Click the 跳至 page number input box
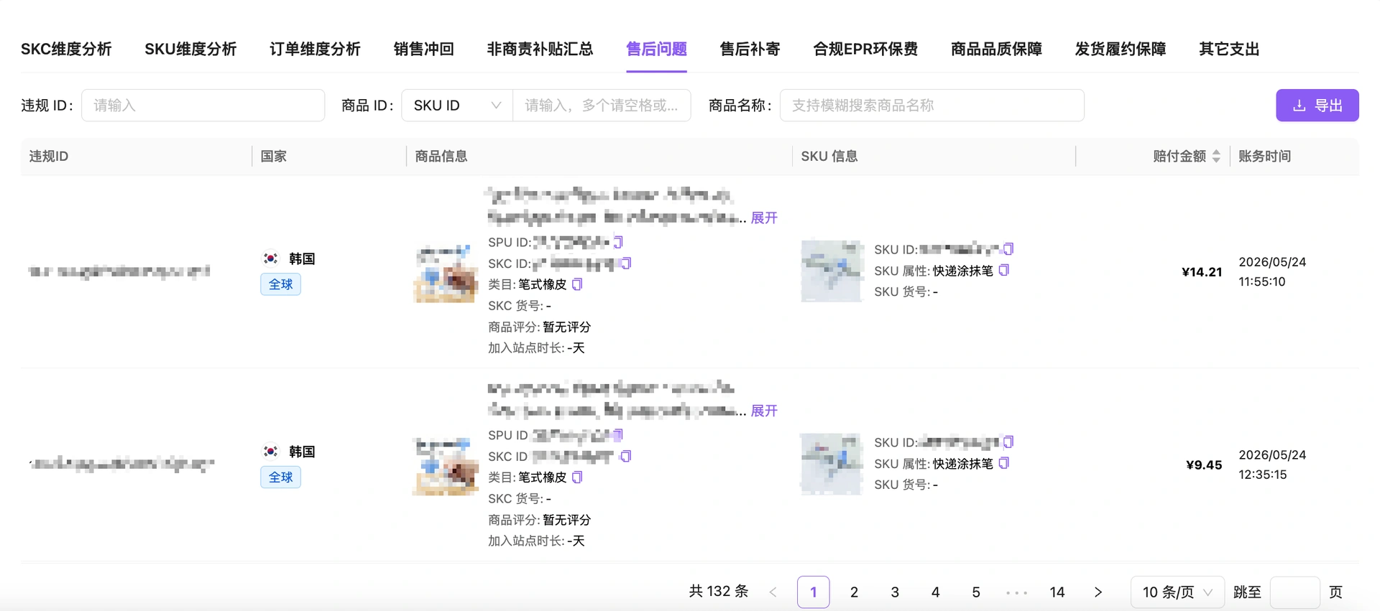This screenshot has height=611, width=1380. click(1295, 592)
